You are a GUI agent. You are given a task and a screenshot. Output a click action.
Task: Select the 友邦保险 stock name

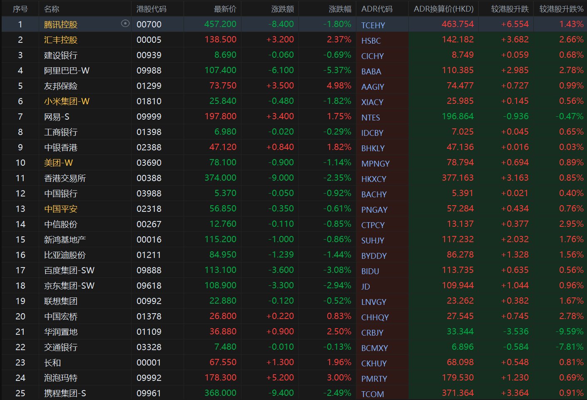click(61, 86)
